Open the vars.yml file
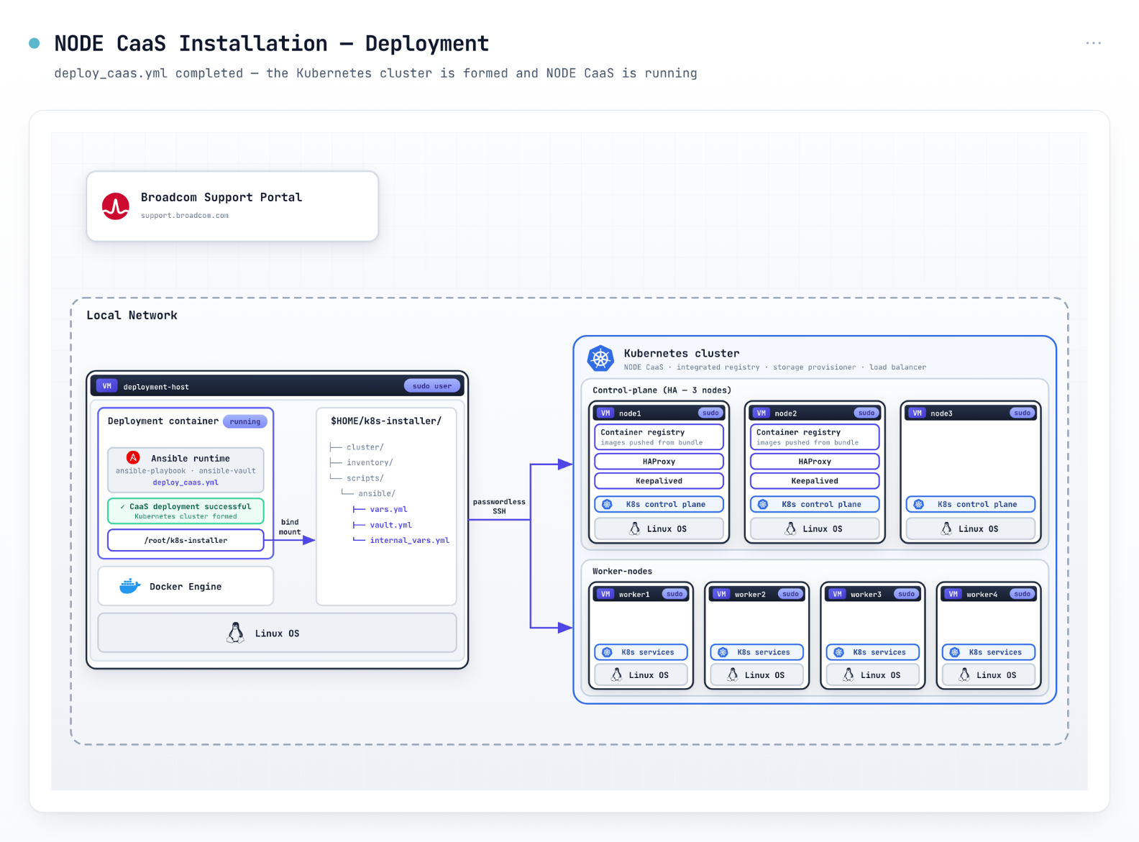The image size is (1139, 842). (388, 509)
